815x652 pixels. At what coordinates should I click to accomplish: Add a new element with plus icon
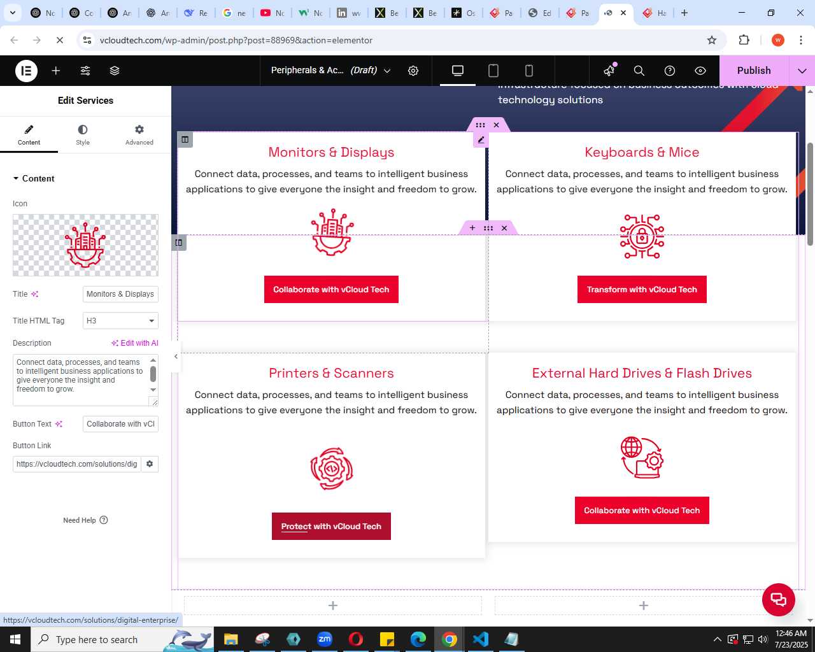[56, 71]
